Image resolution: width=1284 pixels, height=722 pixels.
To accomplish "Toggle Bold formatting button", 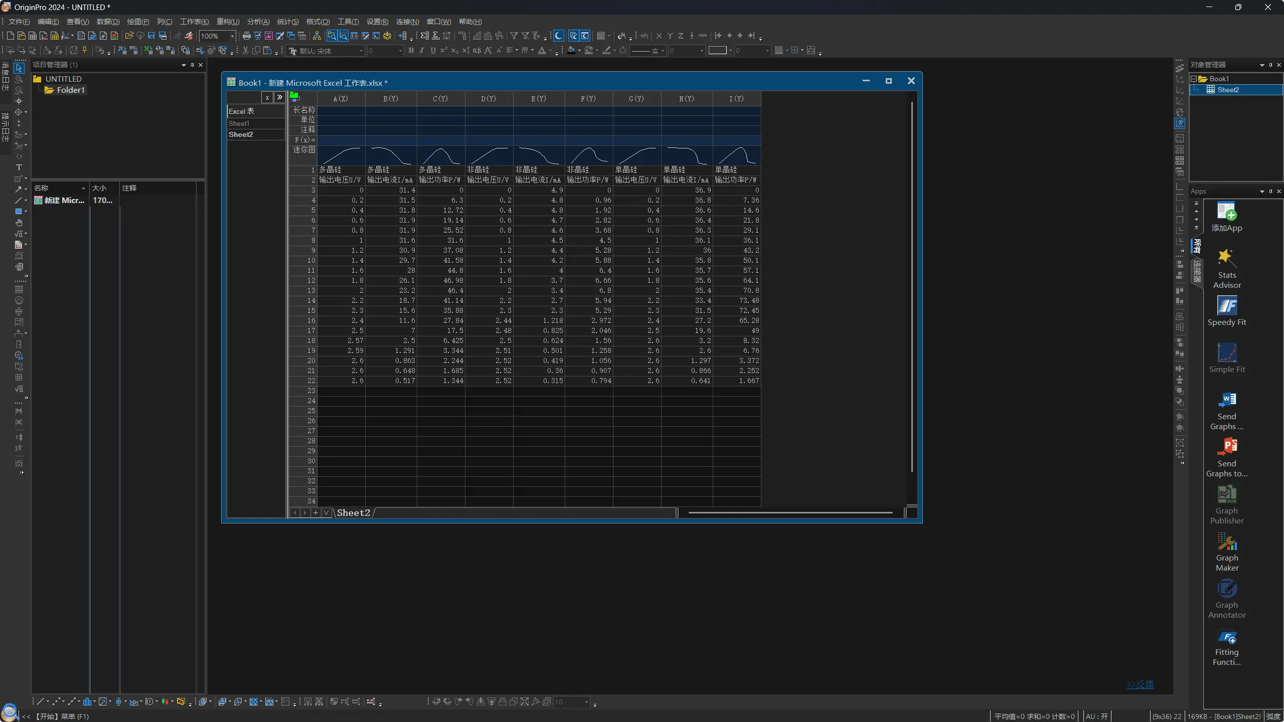I will tap(411, 51).
